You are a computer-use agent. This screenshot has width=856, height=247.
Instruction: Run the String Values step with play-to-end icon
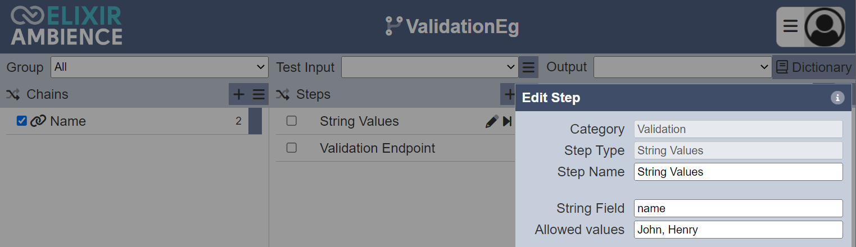pyautogui.click(x=508, y=121)
